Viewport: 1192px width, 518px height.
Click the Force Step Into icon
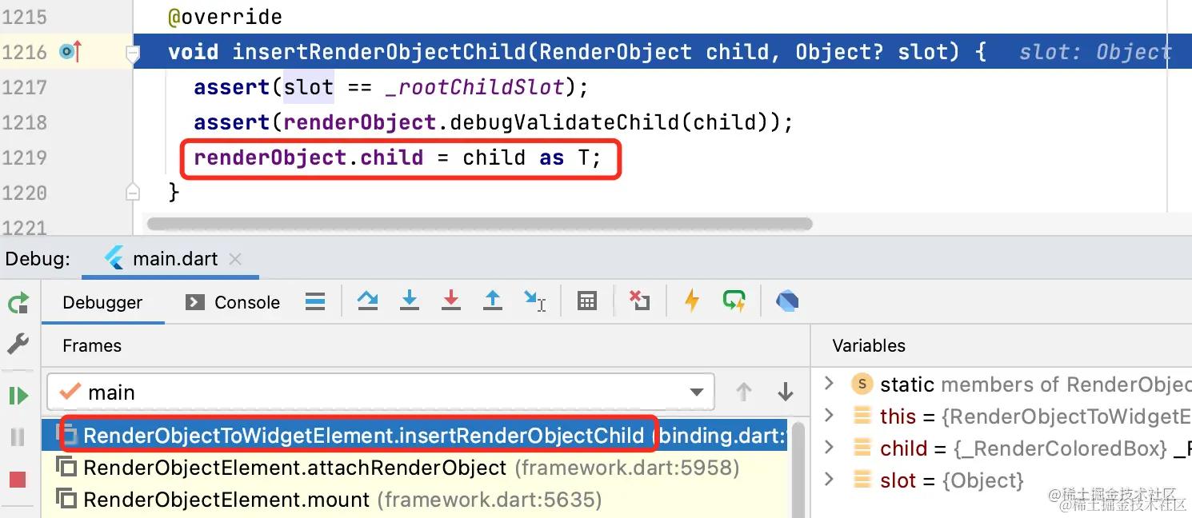[451, 301]
